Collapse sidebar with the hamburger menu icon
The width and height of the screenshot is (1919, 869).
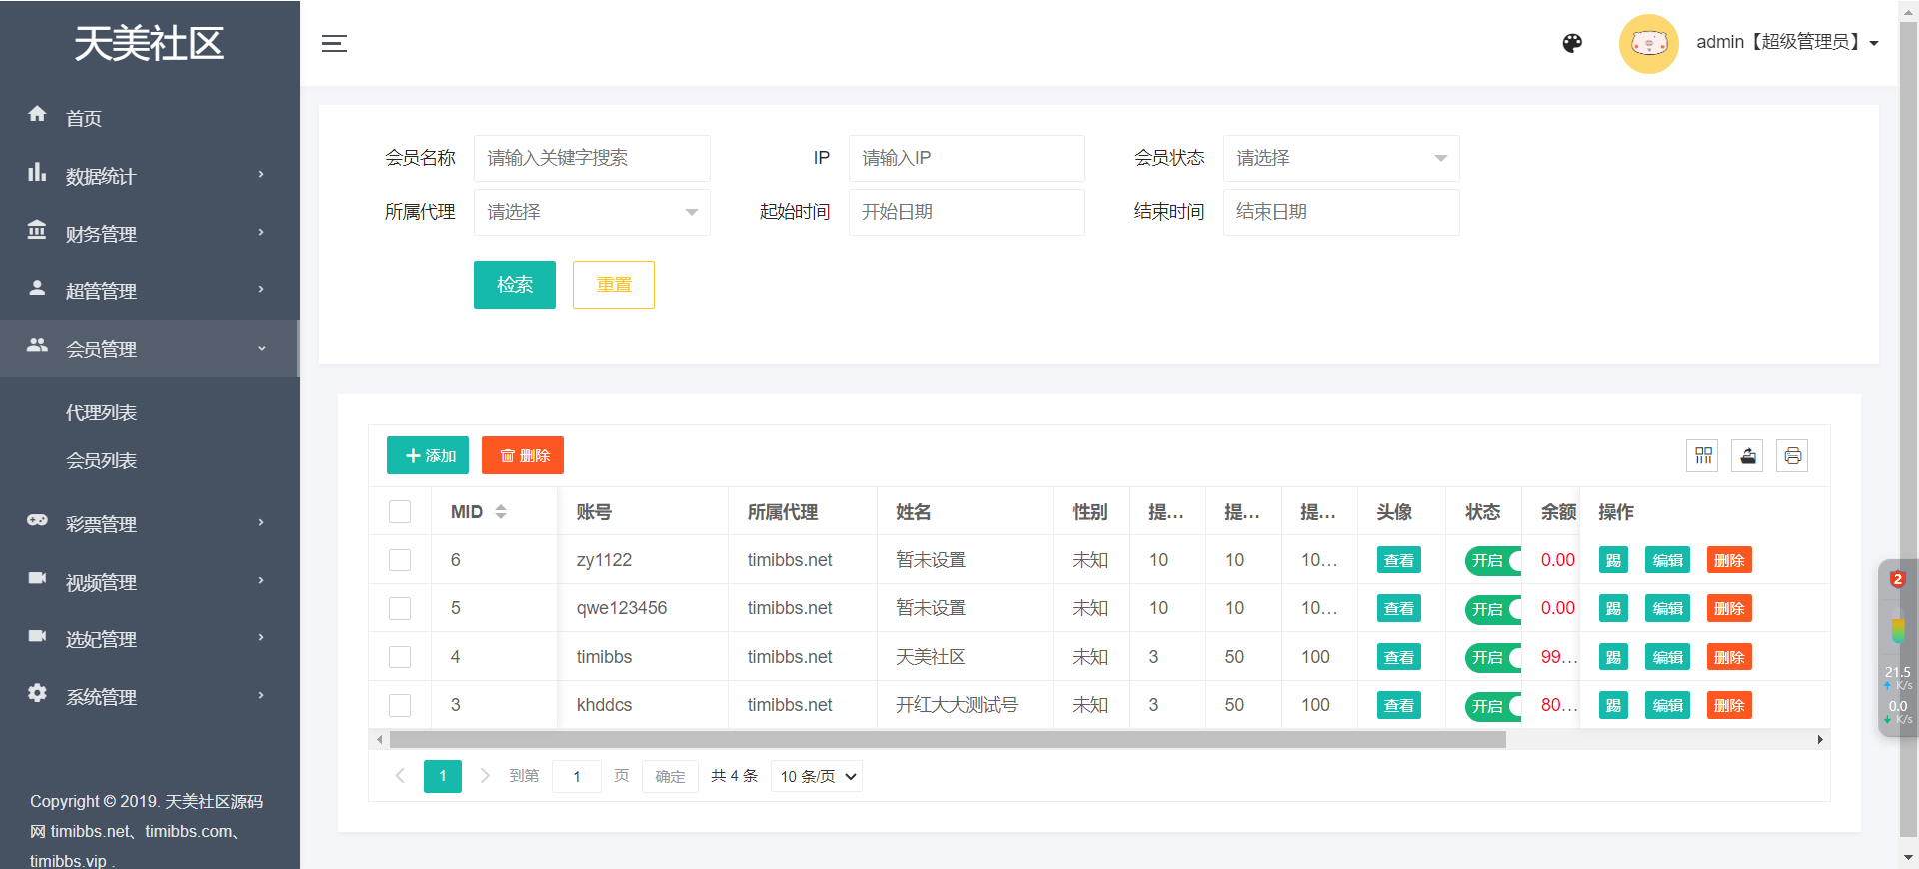pyautogui.click(x=334, y=43)
